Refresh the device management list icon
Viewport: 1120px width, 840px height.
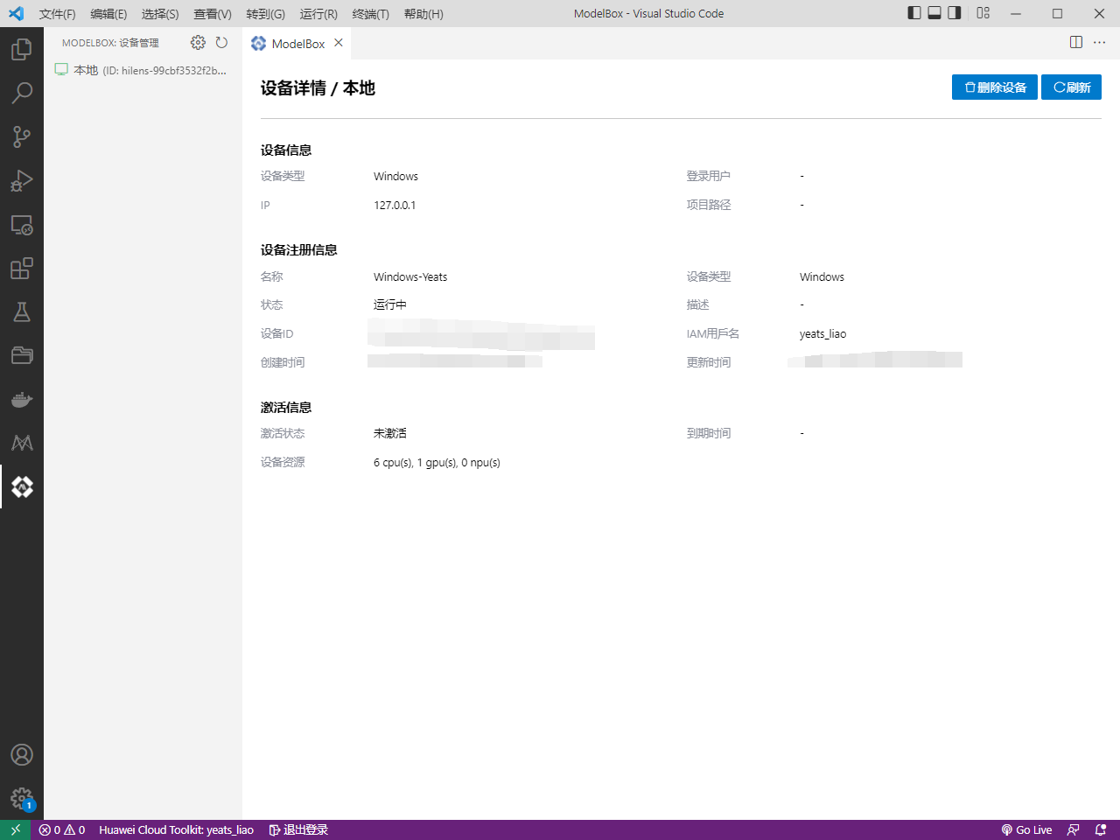(221, 43)
